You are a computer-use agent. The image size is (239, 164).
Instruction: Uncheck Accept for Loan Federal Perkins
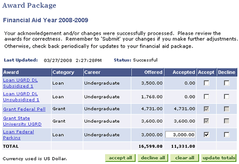tap(206, 135)
